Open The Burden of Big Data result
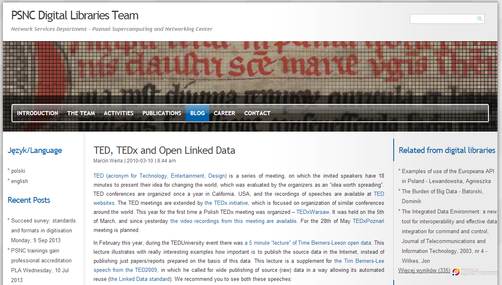Viewport: 502px width, 285px height. pyautogui.click(x=443, y=196)
